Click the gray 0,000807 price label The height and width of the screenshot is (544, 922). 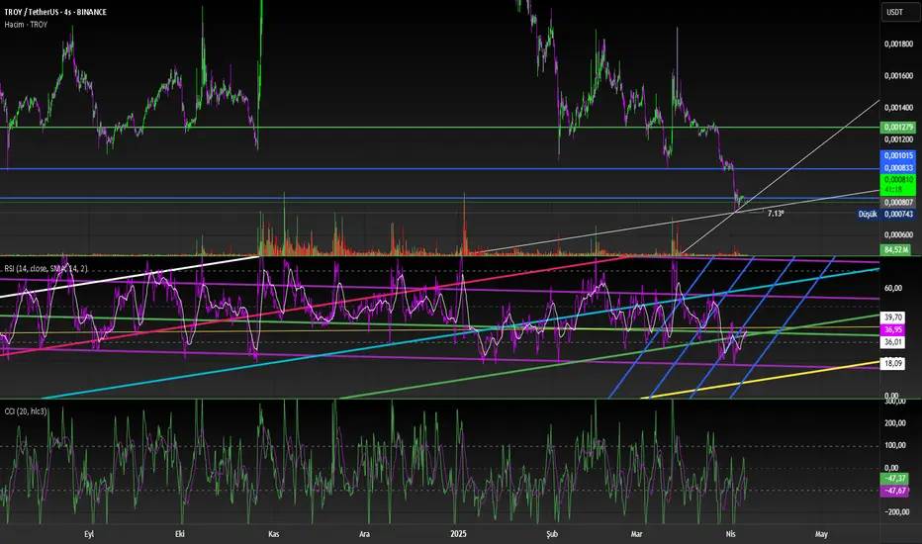(x=898, y=203)
